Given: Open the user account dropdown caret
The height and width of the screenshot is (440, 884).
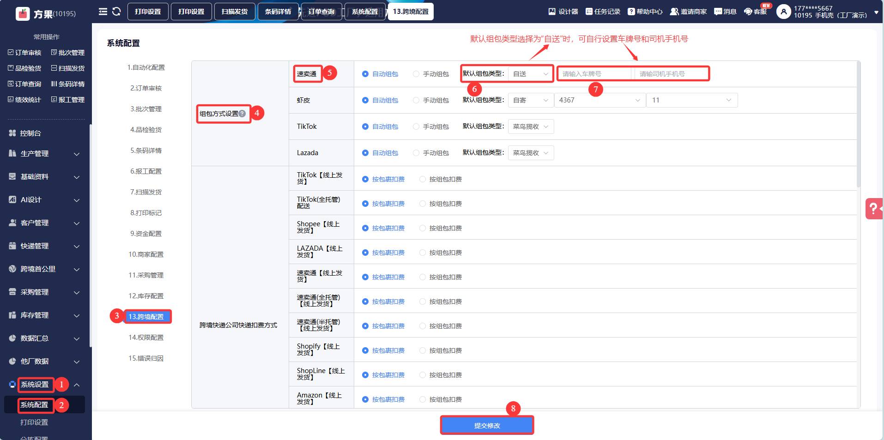Looking at the screenshot, I should [876, 12].
